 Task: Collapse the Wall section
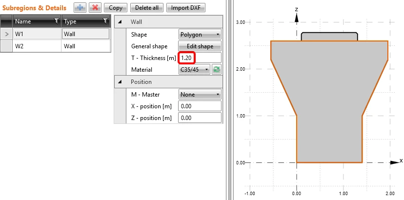click(120, 22)
